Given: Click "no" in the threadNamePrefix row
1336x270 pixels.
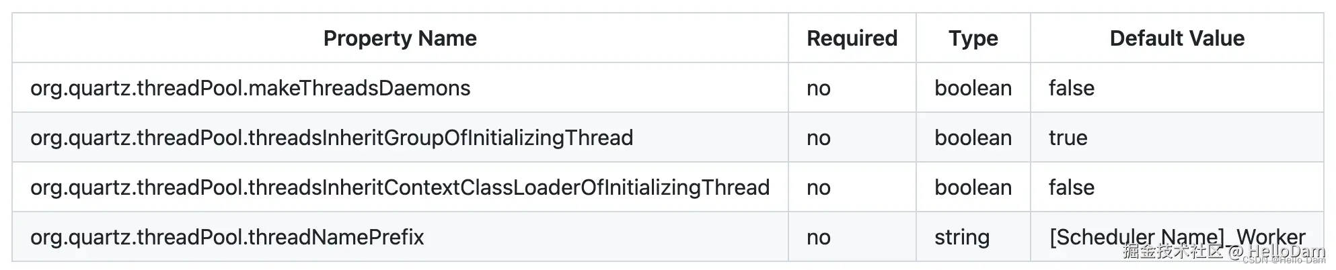Looking at the screenshot, I should tap(818, 237).
